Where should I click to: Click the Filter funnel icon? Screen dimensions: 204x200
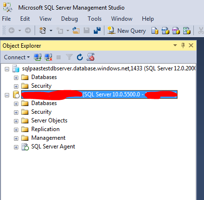(x=69, y=57)
